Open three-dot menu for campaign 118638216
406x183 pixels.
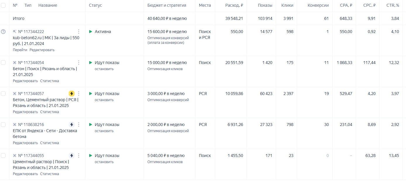point(78,125)
